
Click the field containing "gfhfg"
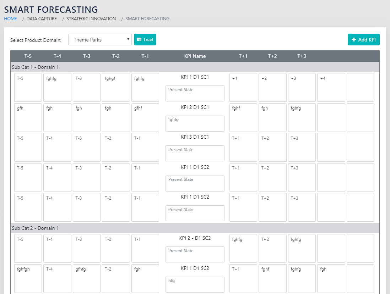click(87, 278)
